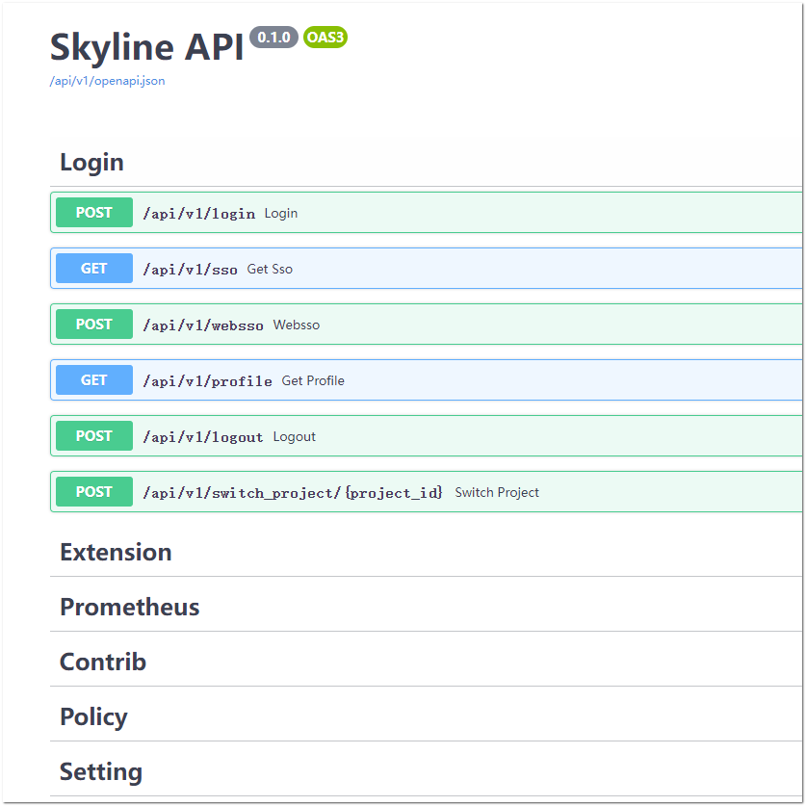Click the POST badge on /api/v1/logout
Viewport: 806px width, 806px height.
pyautogui.click(x=93, y=435)
